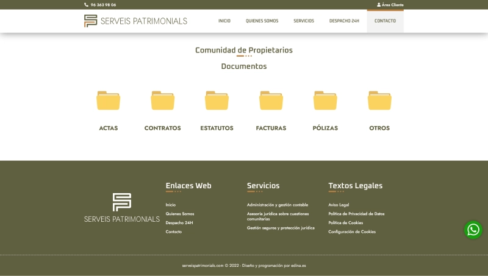The width and height of the screenshot is (488, 276).
Task: Click the Textos Legales footer heading
Action: coord(356,186)
